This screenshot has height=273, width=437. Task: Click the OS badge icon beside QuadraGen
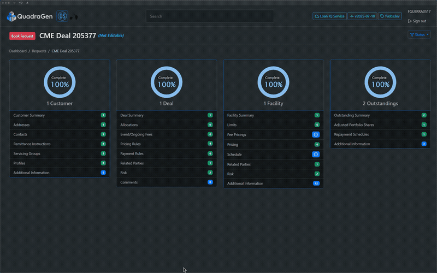(x=62, y=16)
